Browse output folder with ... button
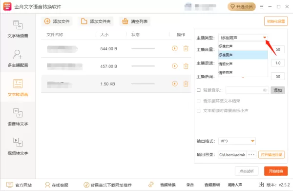Image resolution: width=293 pixels, height=191 pixels. (251, 155)
